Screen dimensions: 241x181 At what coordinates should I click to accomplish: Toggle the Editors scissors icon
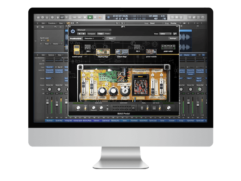tap(67, 17)
